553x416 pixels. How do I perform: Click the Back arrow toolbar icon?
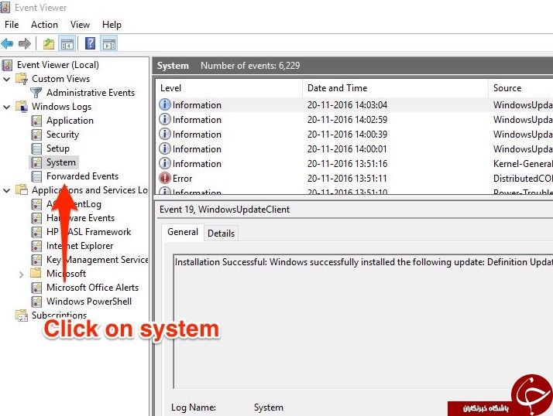pos(7,43)
